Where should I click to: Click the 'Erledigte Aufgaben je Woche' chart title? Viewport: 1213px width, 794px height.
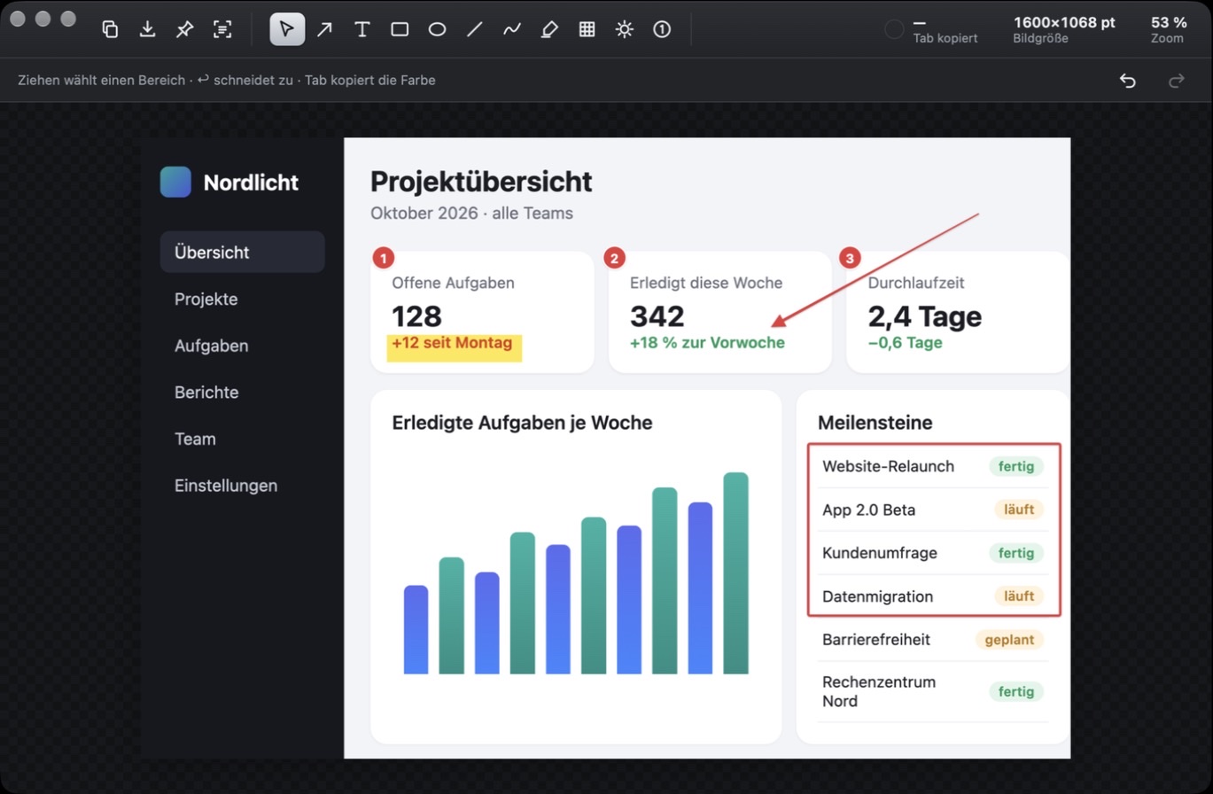pyautogui.click(x=522, y=423)
